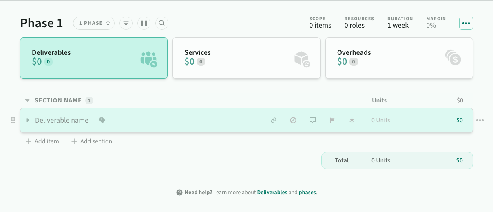This screenshot has height=212, width=493.
Task: Open the 1 PHASE dropdown
Action: pyautogui.click(x=94, y=23)
